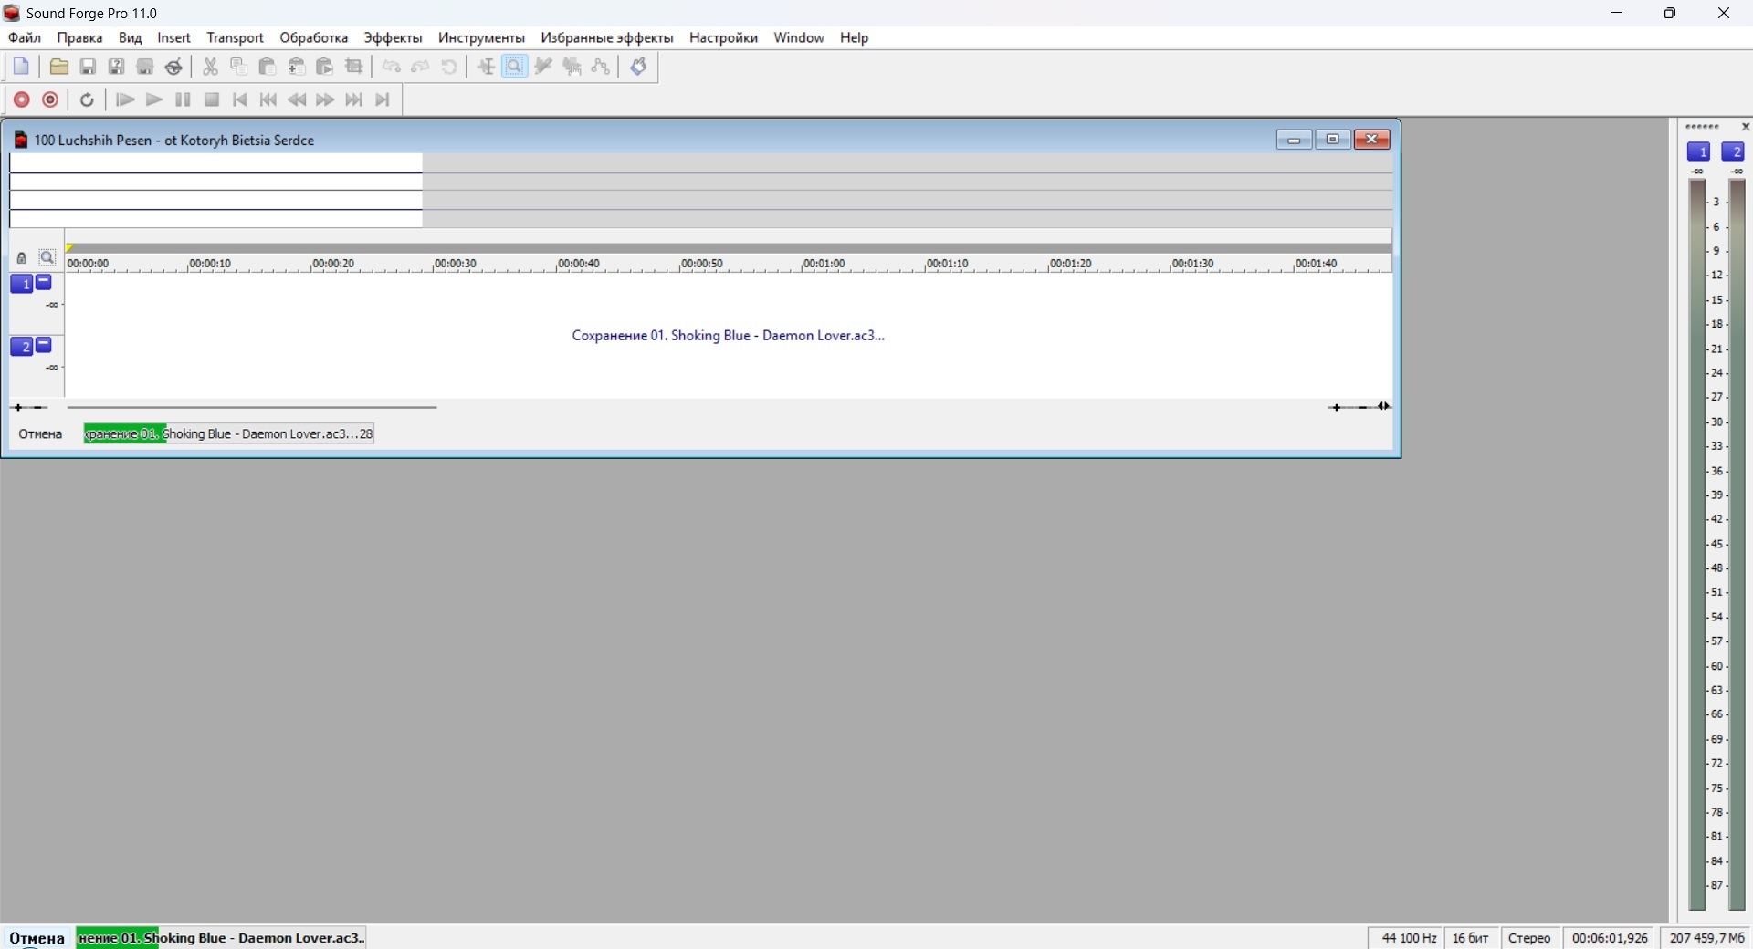Click the Copy icon in the toolbar
Screen dimensions: 1753x949
[239, 67]
